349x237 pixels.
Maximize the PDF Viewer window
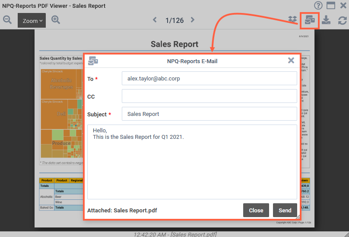click(x=331, y=5)
